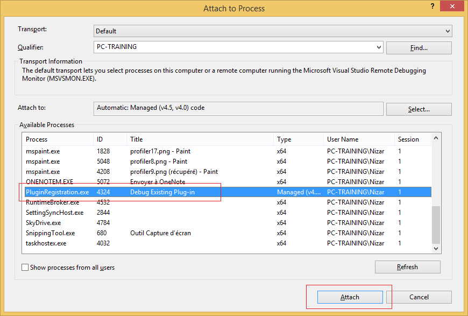The width and height of the screenshot is (468, 316).
Task: Click the scrollbar down arrow in the process list
Action: point(437,249)
